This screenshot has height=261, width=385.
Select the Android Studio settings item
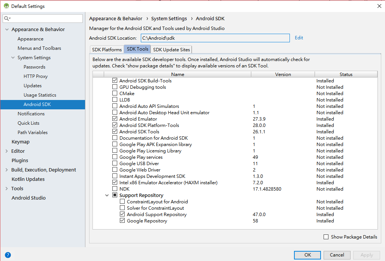click(28, 198)
